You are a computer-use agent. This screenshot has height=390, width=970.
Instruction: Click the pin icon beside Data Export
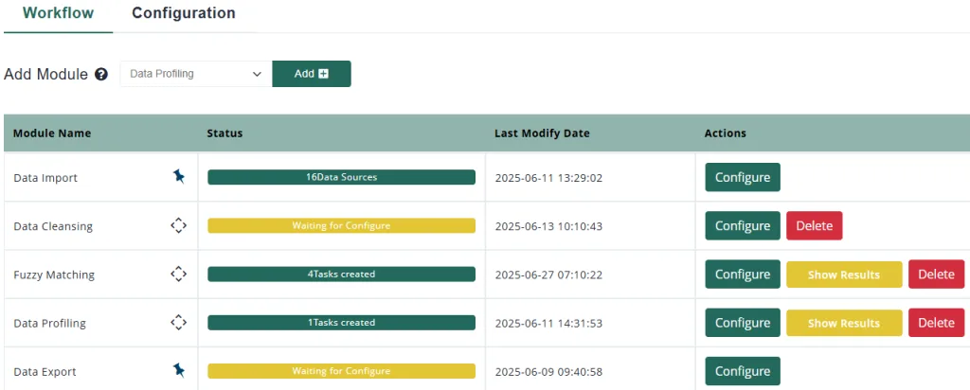[x=178, y=370]
